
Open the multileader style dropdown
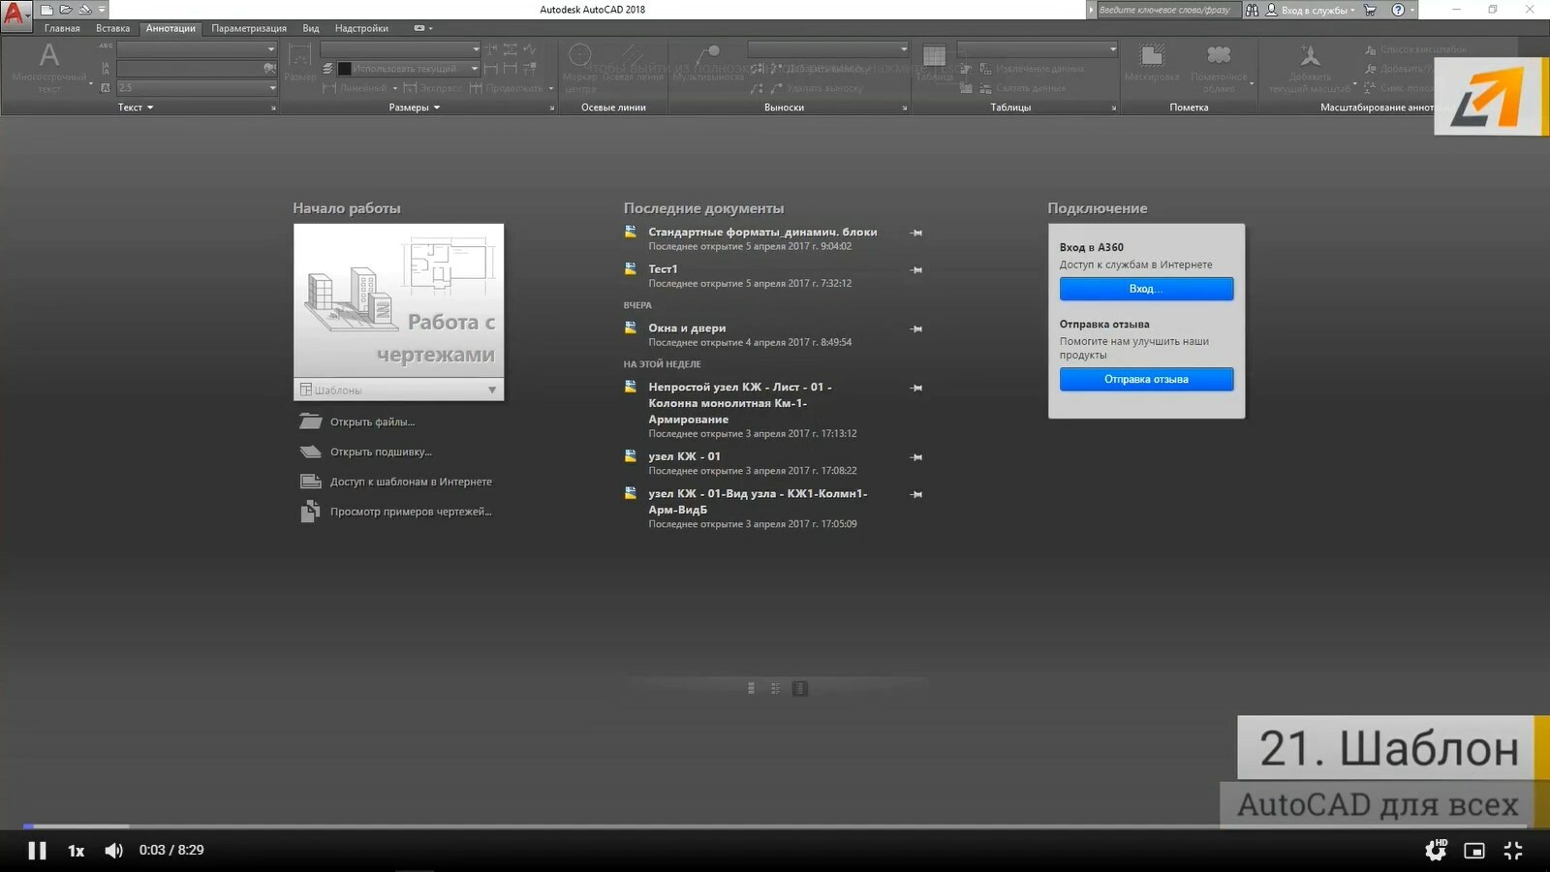pyautogui.click(x=828, y=48)
